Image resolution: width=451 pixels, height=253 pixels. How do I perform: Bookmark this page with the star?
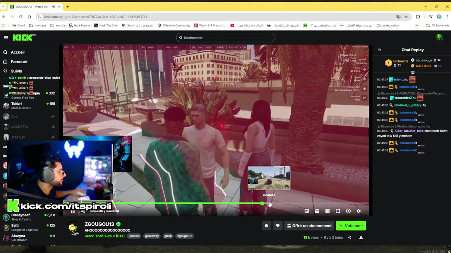pyautogui.click(x=406, y=17)
